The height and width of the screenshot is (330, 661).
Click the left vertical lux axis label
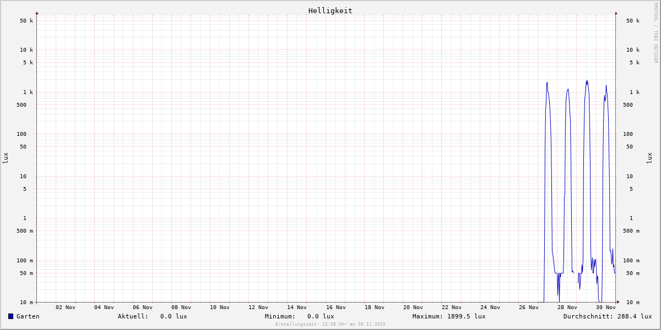coord(6,158)
